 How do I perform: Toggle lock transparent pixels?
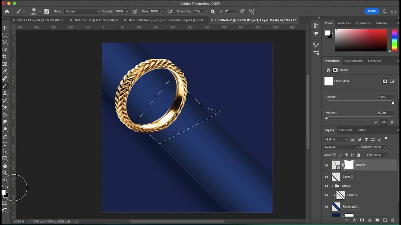[x=334, y=155]
